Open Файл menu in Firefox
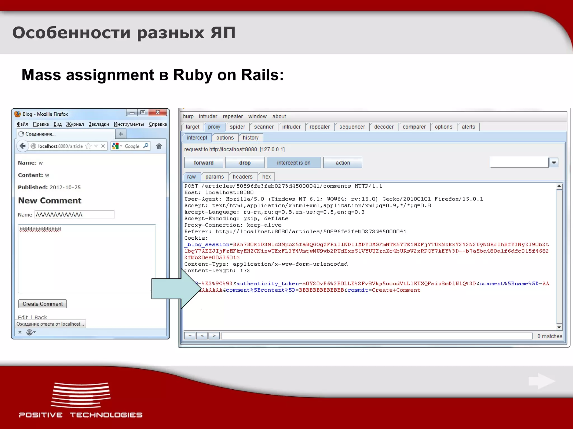 pyautogui.click(x=22, y=124)
